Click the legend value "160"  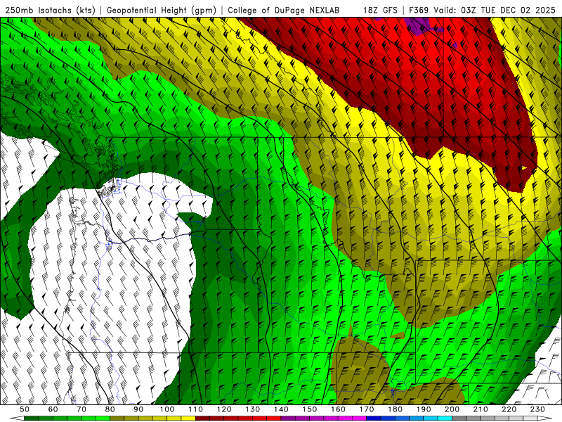point(338,409)
